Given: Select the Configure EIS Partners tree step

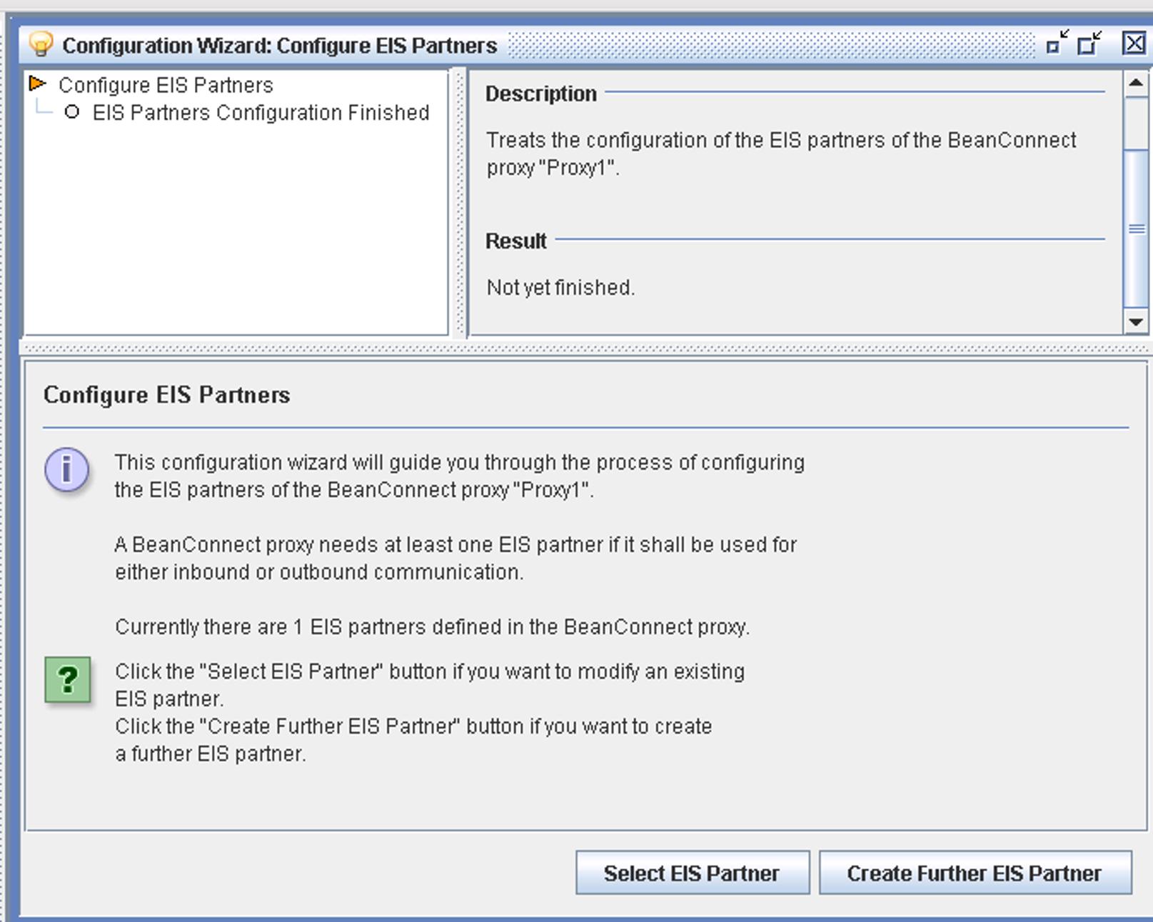Looking at the screenshot, I should point(166,85).
